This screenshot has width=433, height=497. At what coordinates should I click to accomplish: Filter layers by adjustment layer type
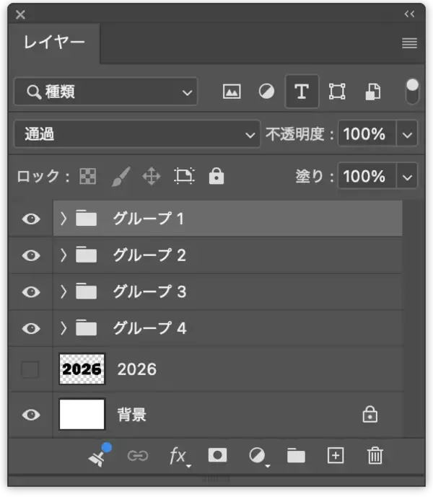(x=266, y=92)
